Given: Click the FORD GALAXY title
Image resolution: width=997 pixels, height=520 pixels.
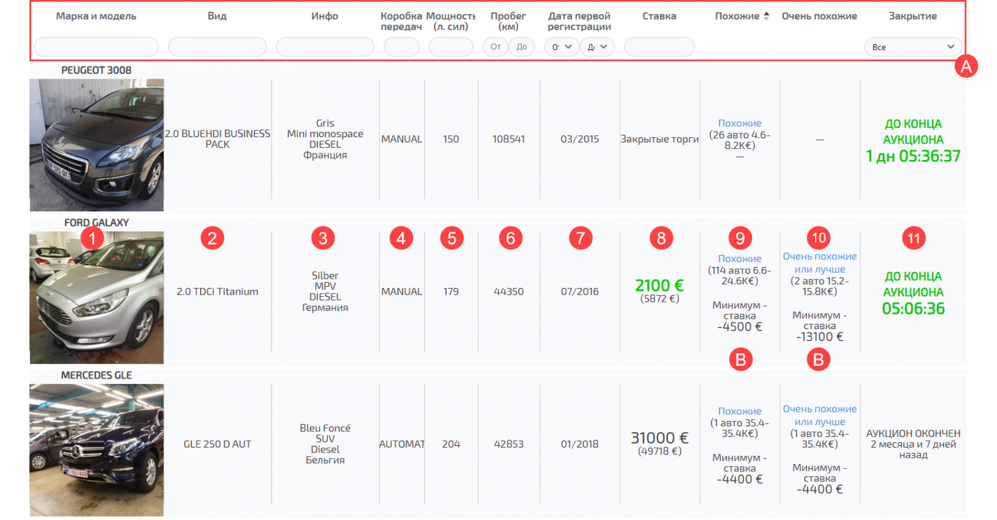Looking at the screenshot, I should 97,223.
